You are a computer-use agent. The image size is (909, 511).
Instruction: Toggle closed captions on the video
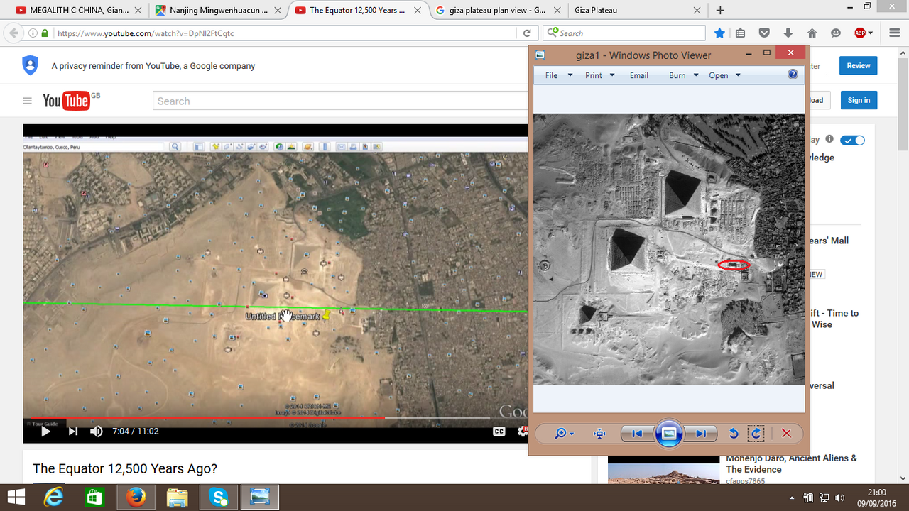click(x=499, y=431)
